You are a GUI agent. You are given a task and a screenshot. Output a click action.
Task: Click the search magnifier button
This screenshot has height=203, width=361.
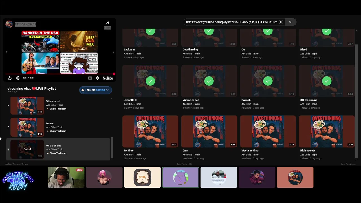[290, 22]
